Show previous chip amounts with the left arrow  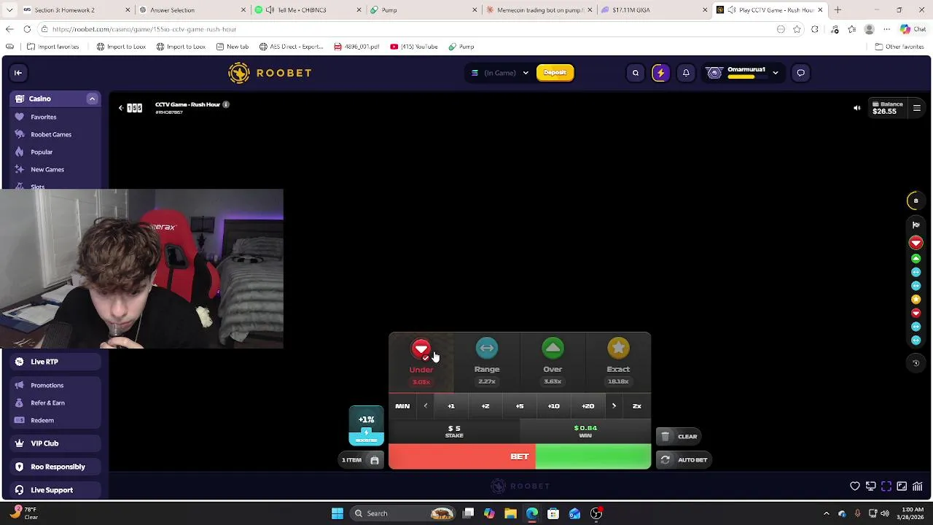(x=426, y=406)
